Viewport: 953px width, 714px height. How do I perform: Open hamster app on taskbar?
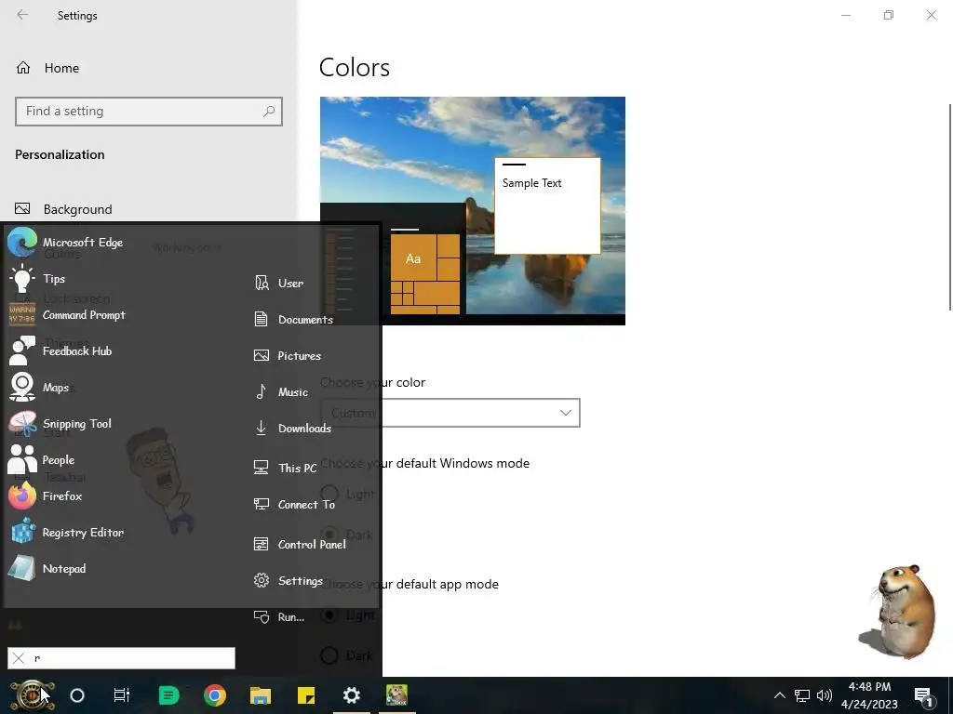(x=396, y=695)
